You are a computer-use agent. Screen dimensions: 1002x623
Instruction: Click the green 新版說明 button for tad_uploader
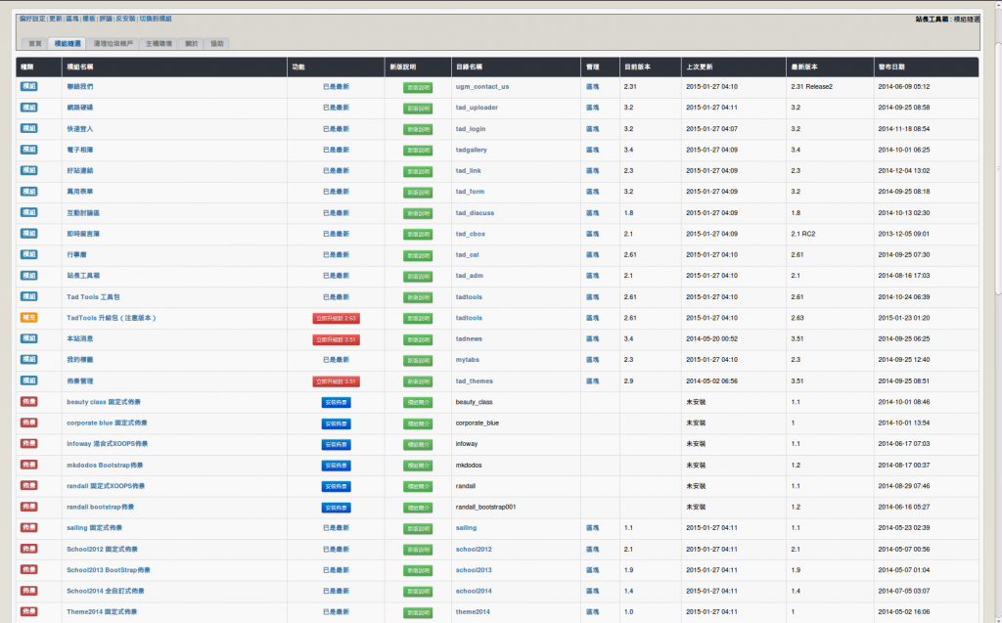tap(417, 108)
